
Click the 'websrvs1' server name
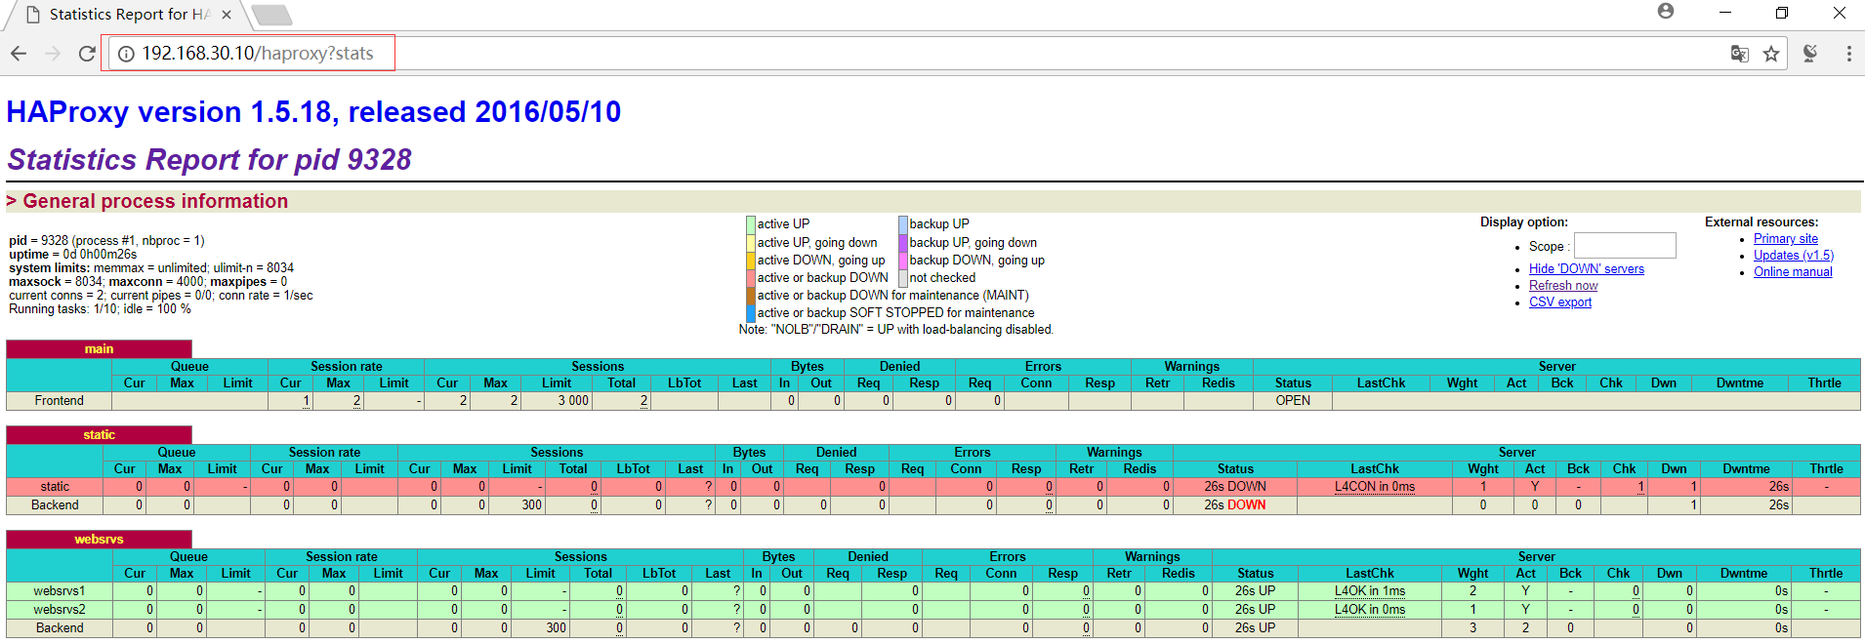(60, 591)
